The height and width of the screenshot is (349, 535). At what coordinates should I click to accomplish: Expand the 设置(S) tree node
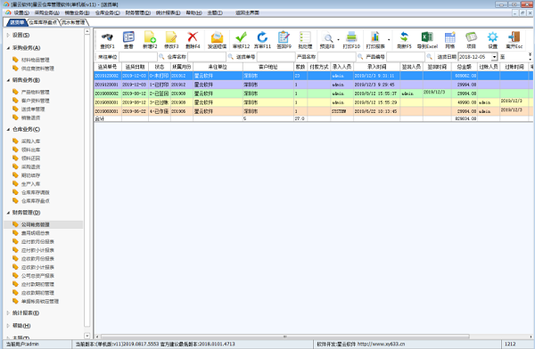click(8, 35)
